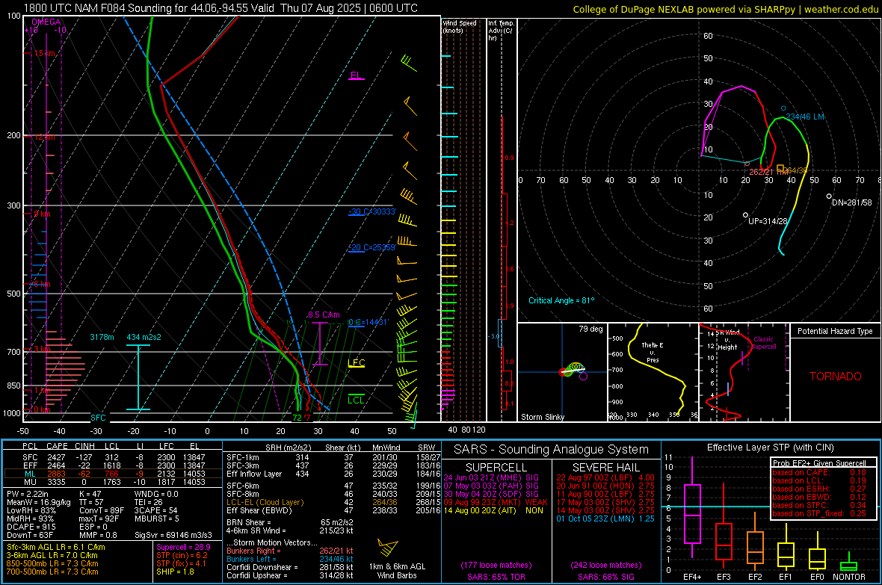Viewport: 882px width, 585px height.
Task: Click the weather.cod.edu NEXLAB credit text
Action: coord(726,9)
